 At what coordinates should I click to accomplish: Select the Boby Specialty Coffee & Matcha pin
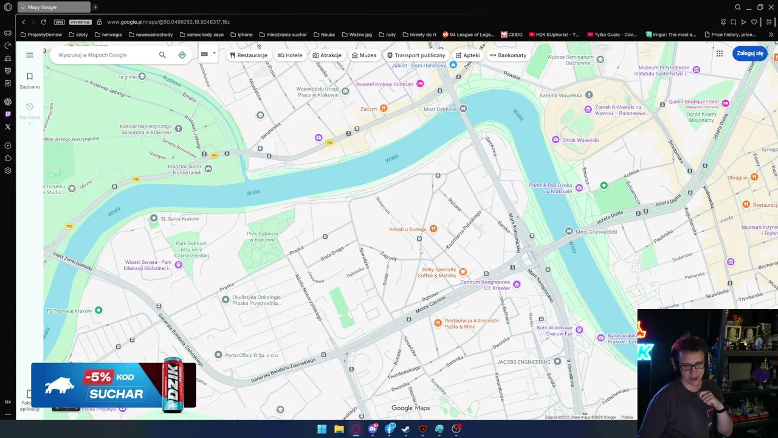(x=463, y=272)
